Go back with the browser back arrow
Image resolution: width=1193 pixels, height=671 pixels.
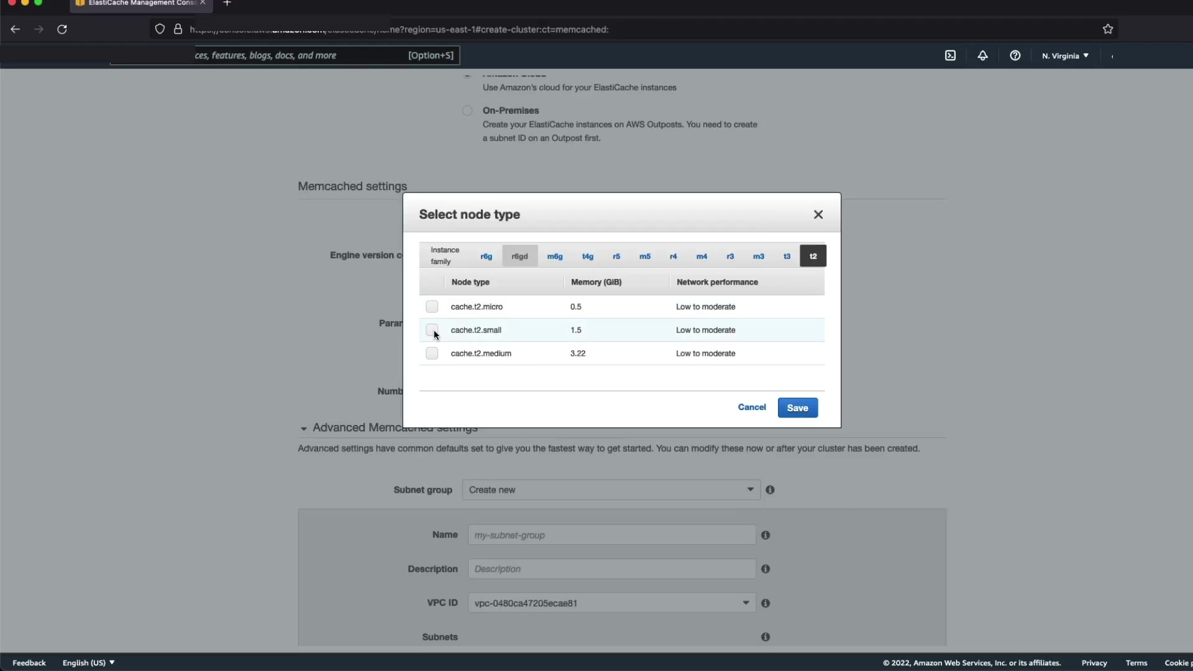[15, 29]
